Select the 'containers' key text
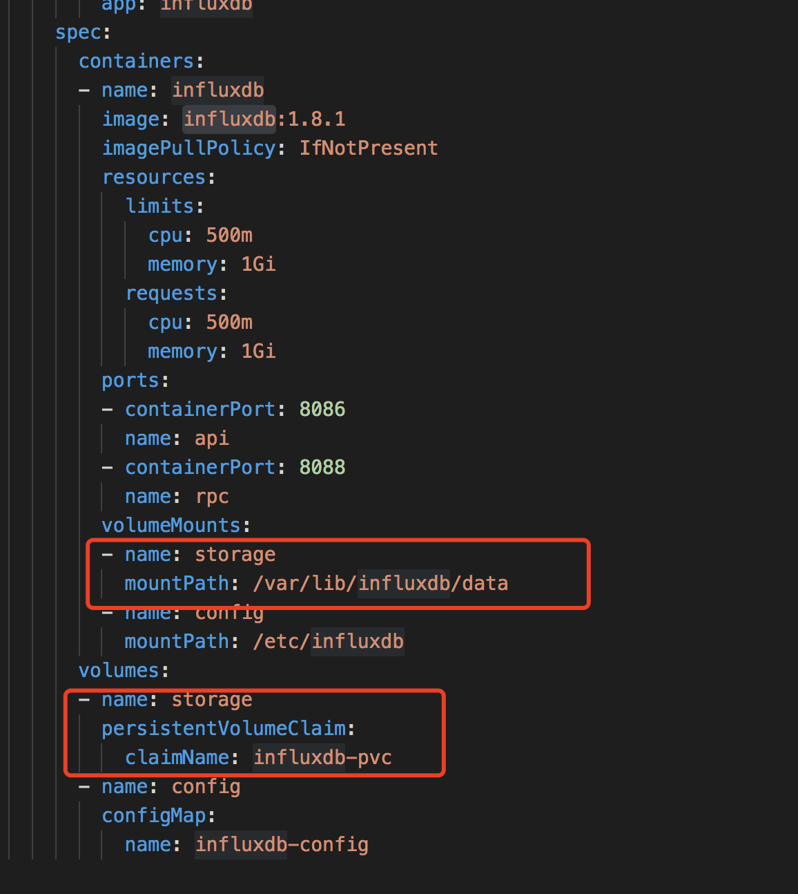The width and height of the screenshot is (798, 894). (x=136, y=61)
